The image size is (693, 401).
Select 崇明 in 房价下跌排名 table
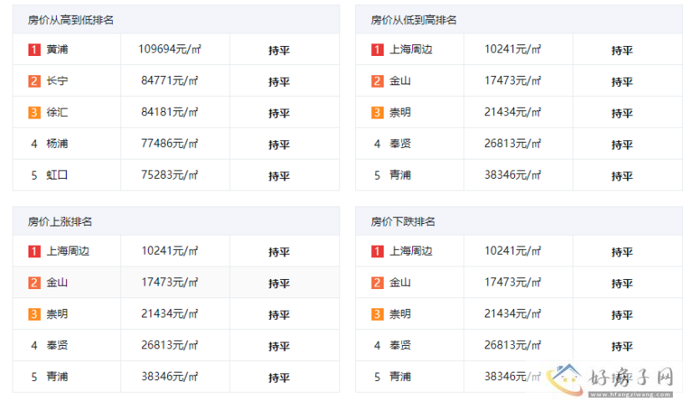[400, 314]
